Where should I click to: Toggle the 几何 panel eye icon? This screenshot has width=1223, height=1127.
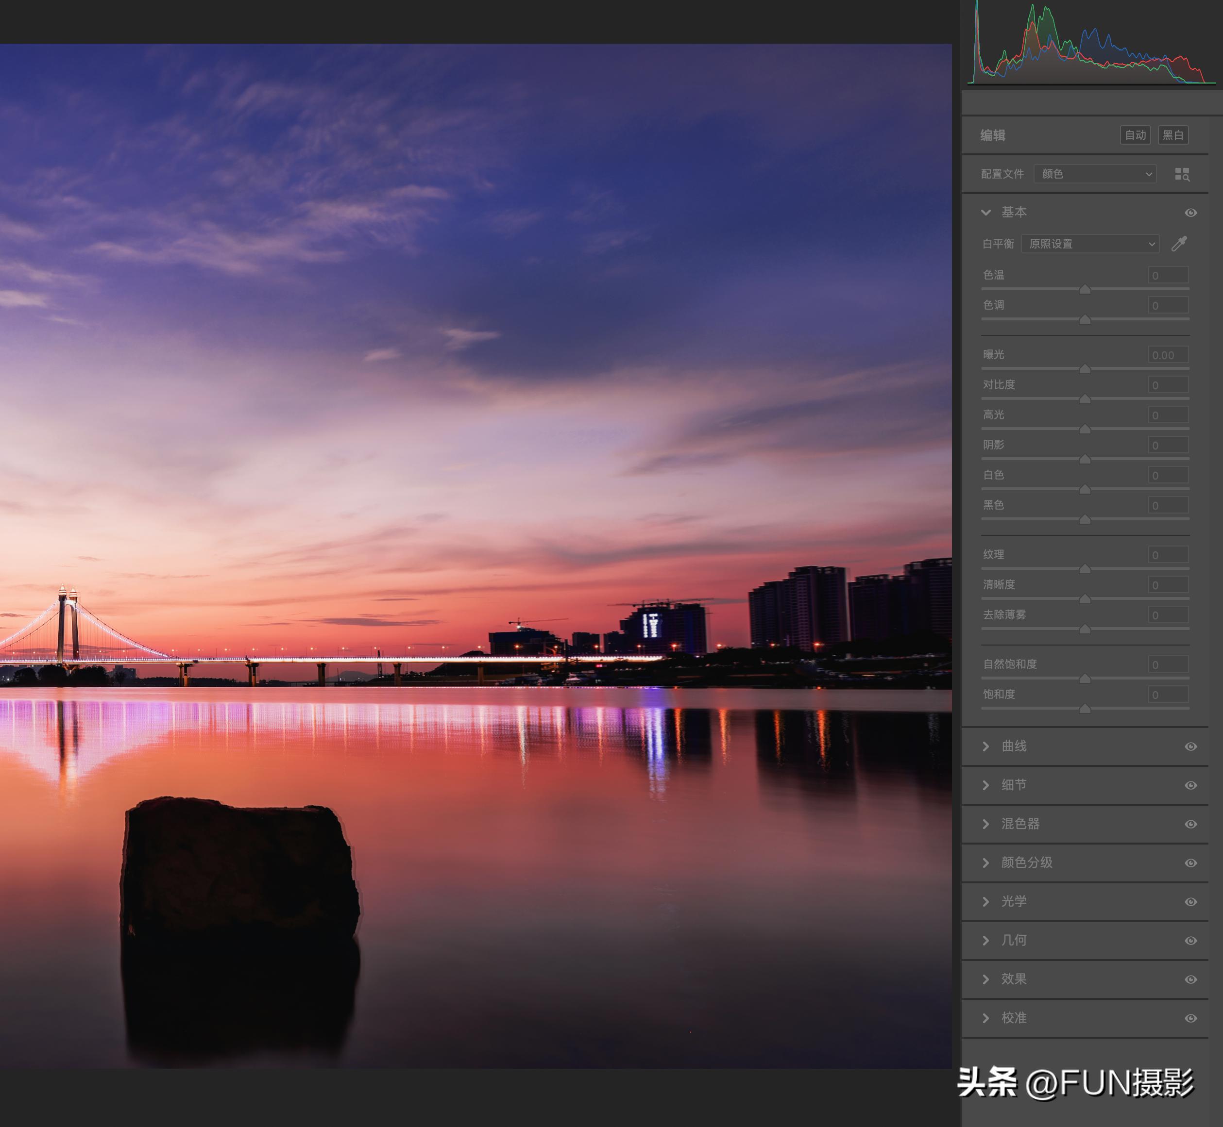[x=1190, y=941]
